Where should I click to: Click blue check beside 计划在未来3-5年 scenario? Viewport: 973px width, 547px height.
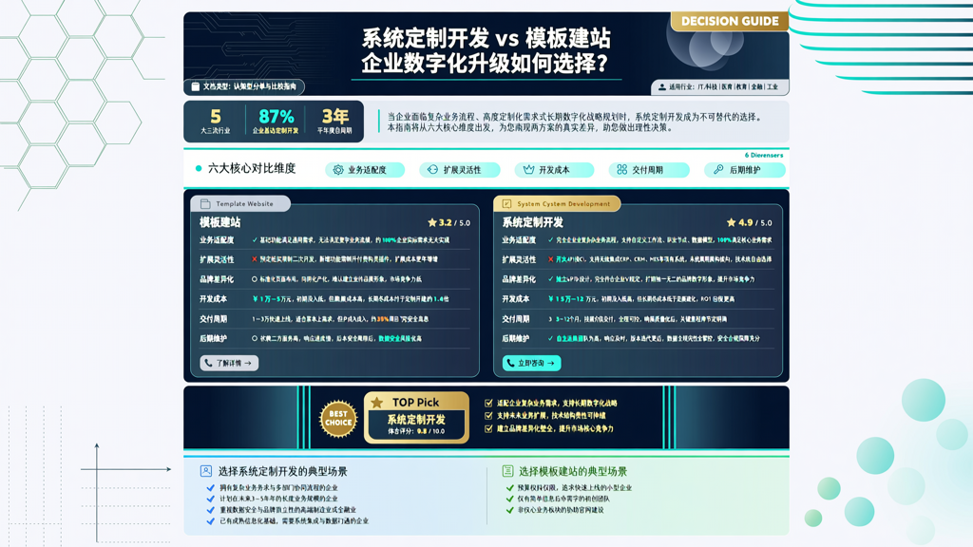(x=210, y=499)
